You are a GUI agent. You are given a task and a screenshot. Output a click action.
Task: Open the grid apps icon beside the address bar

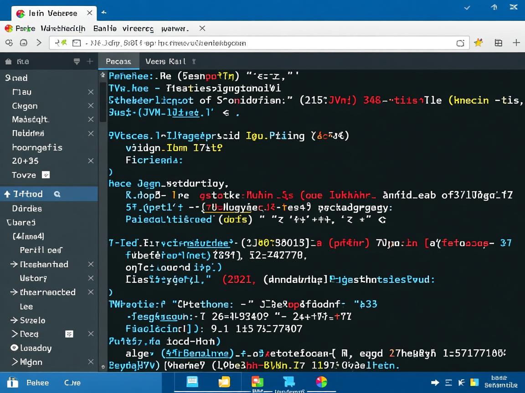point(498,42)
